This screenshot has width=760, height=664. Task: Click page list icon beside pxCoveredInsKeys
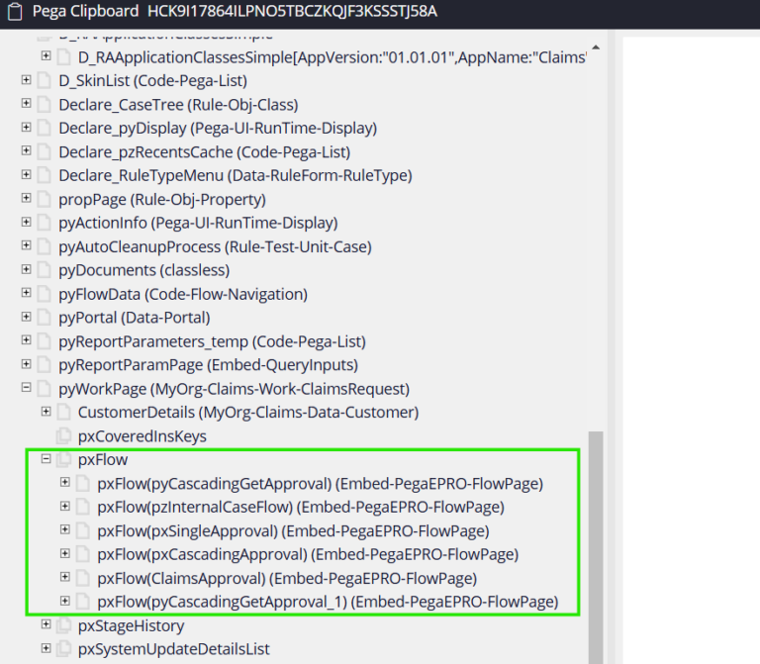(x=63, y=435)
